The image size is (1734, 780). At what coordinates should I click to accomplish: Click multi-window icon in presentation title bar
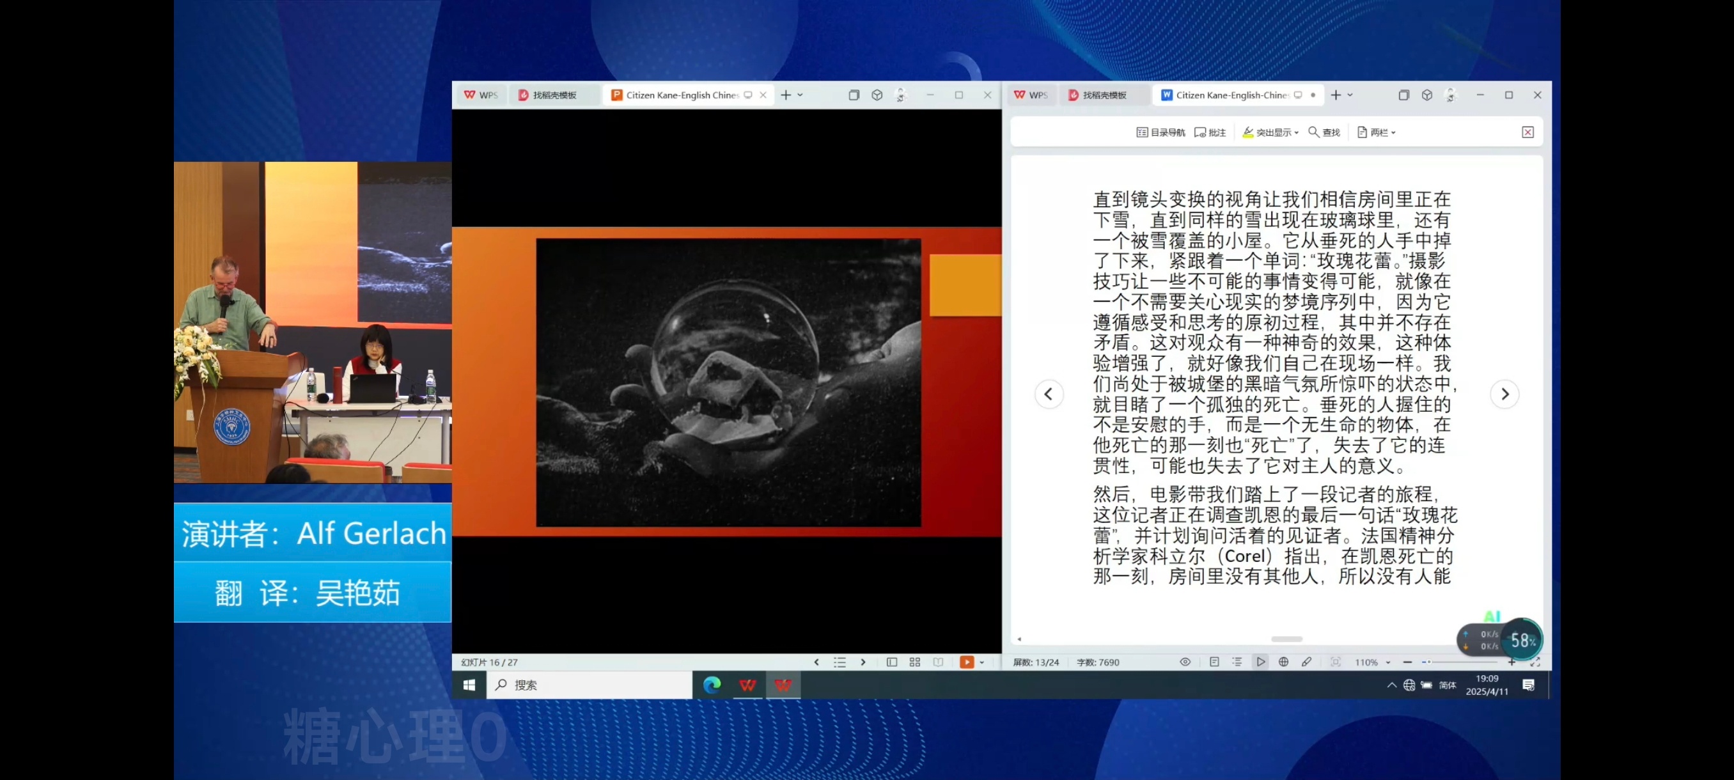pos(854,95)
